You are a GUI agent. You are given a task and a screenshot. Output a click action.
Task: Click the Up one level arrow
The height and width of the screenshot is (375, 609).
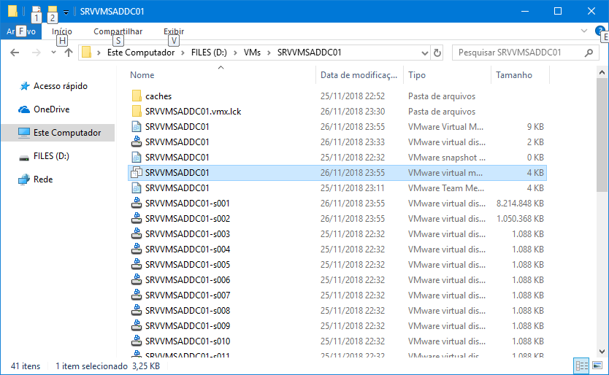pyautogui.click(x=69, y=53)
